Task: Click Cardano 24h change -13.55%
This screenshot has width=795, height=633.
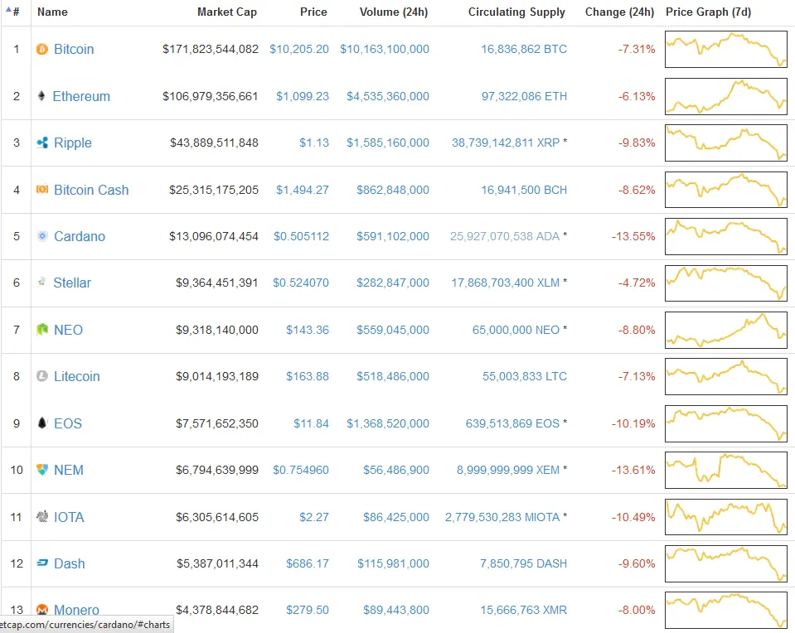Action: [x=633, y=237]
